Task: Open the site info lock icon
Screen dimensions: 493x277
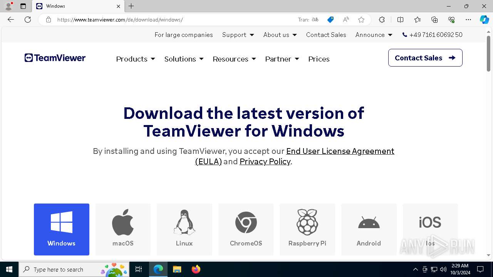Action: [49, 20]
